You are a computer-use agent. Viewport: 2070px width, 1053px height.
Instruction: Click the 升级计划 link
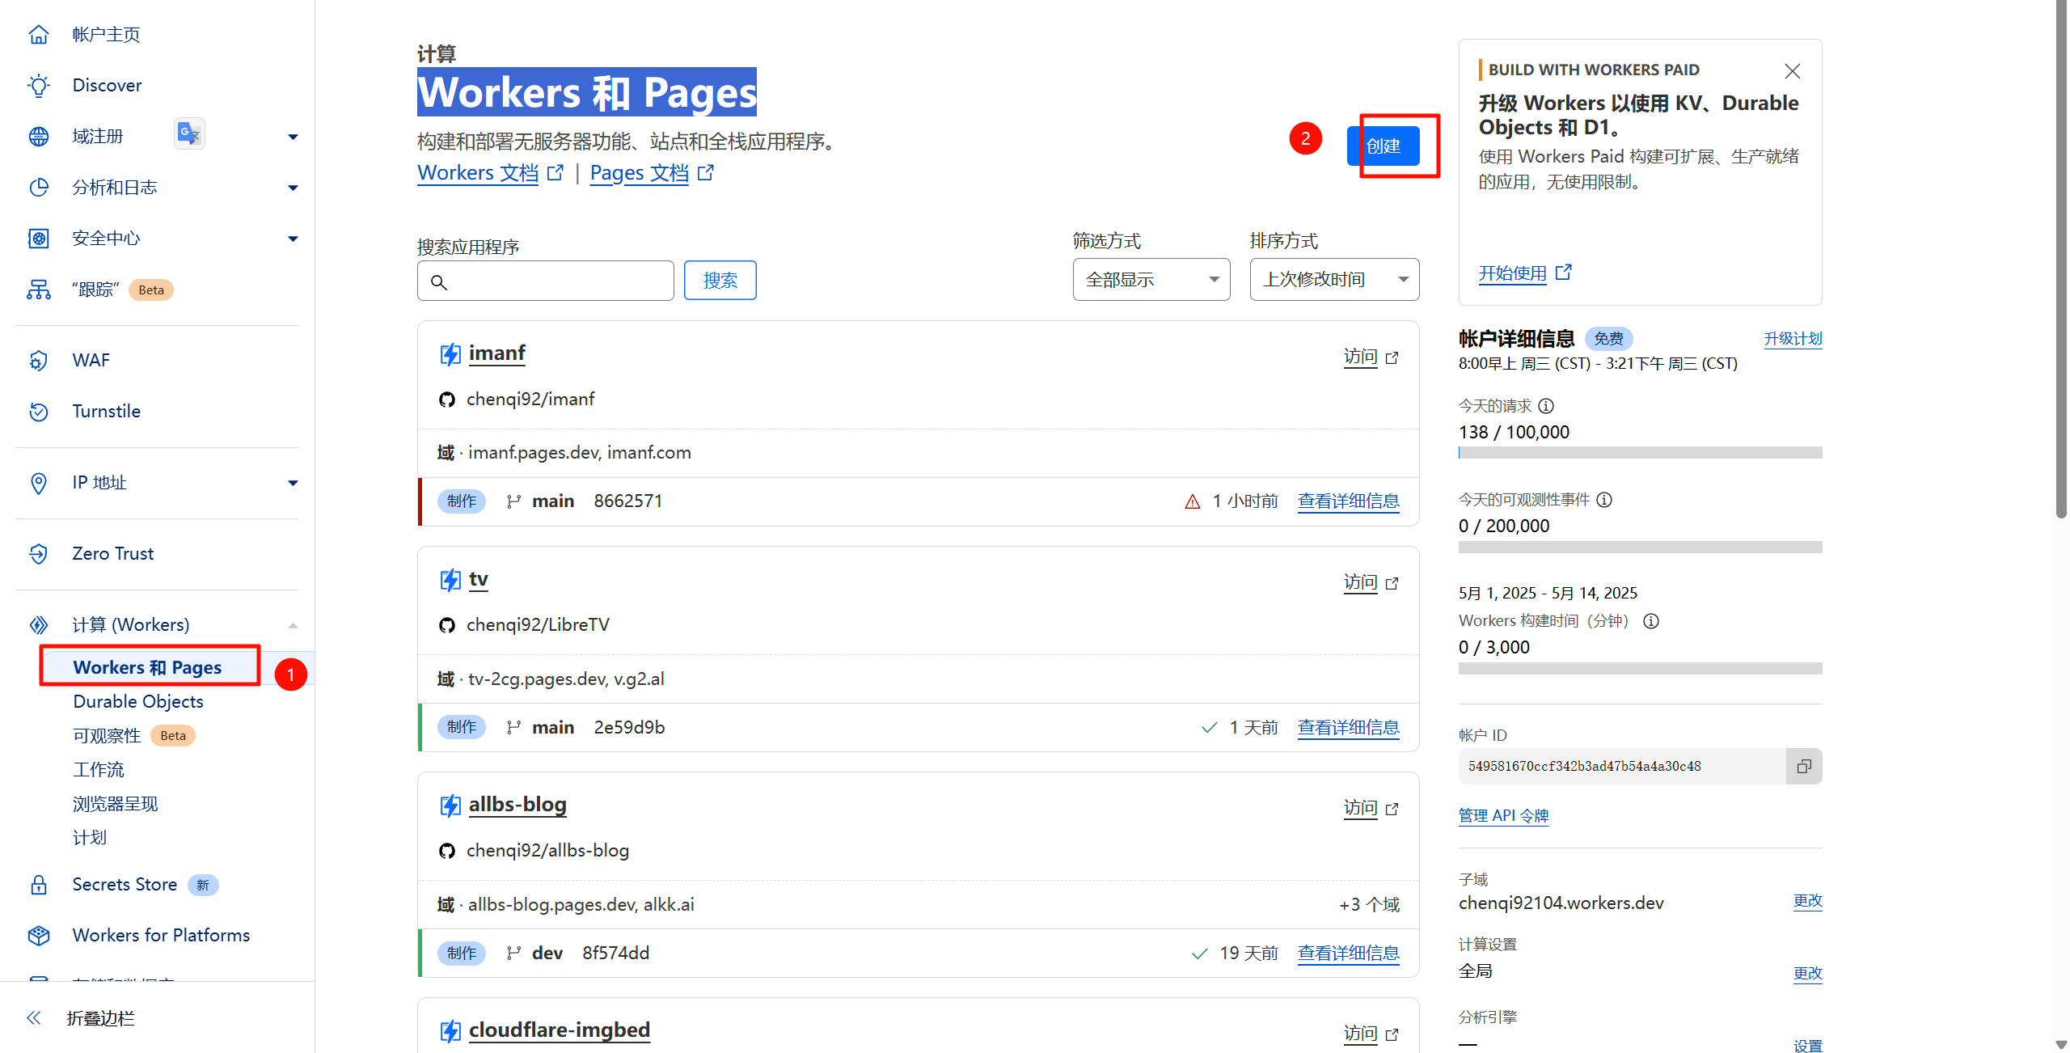(x=1793, y=338)
